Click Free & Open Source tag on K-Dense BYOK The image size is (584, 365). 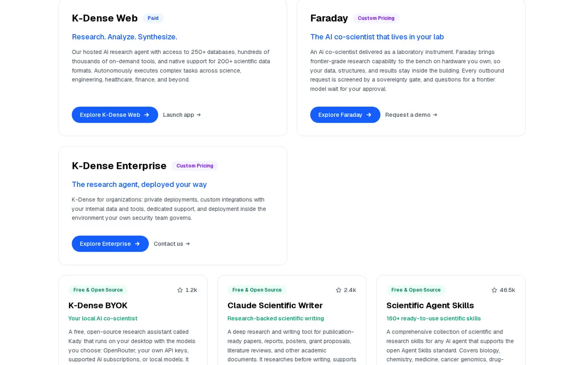[x=98, y=290]
